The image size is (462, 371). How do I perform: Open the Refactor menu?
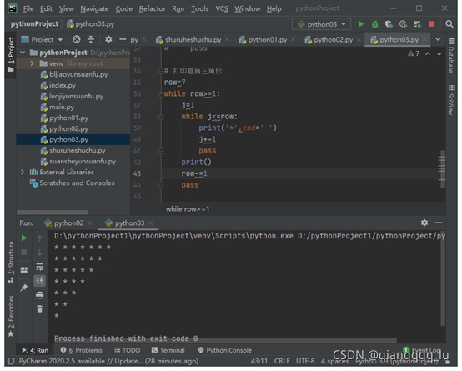(152, 8)
